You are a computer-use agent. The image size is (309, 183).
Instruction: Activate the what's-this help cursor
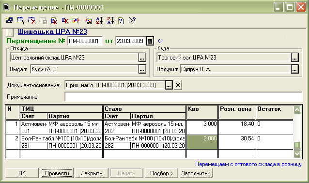132,20
